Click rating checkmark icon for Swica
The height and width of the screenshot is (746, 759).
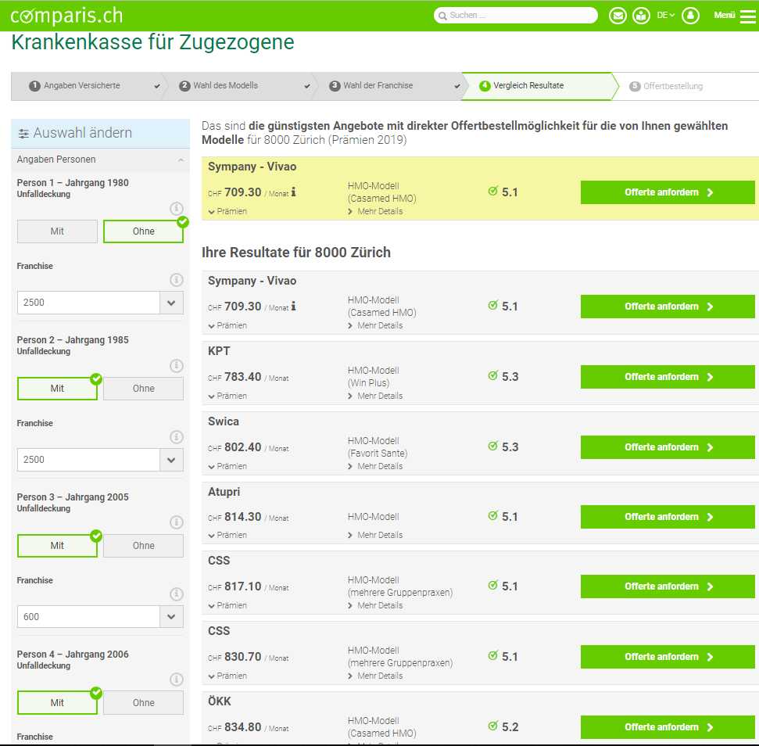492,446
